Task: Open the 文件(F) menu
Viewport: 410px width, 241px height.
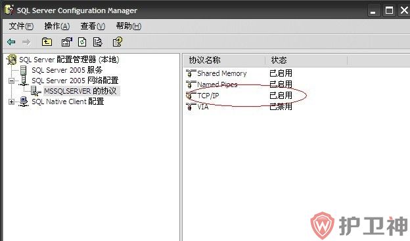Action: [x=21, y=26]
